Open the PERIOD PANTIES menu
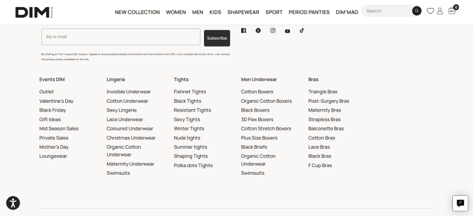This screenshot has height=216, width=473. (x=309, y=12)
